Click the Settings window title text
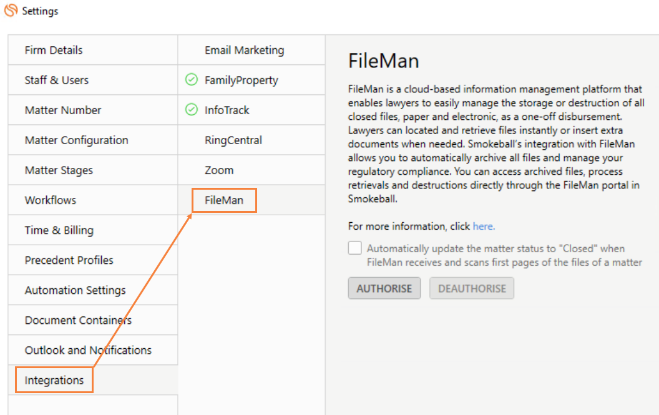Viewport: 659px width, 415px height. click(40, 11)
